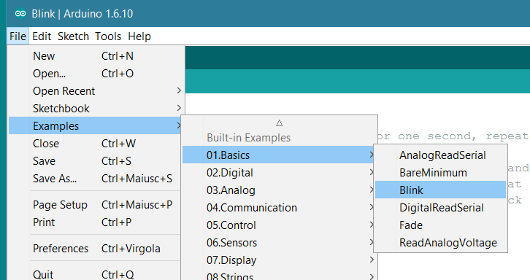The width and height of the screenshot is (530, 280).
Task: Open Preferences from the File menu
Action: [x=96, y=249]
